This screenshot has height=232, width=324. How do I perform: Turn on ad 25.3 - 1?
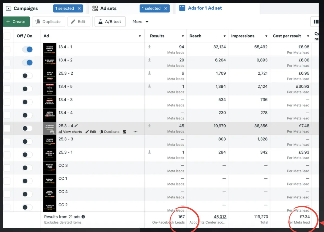pos(27,155)
